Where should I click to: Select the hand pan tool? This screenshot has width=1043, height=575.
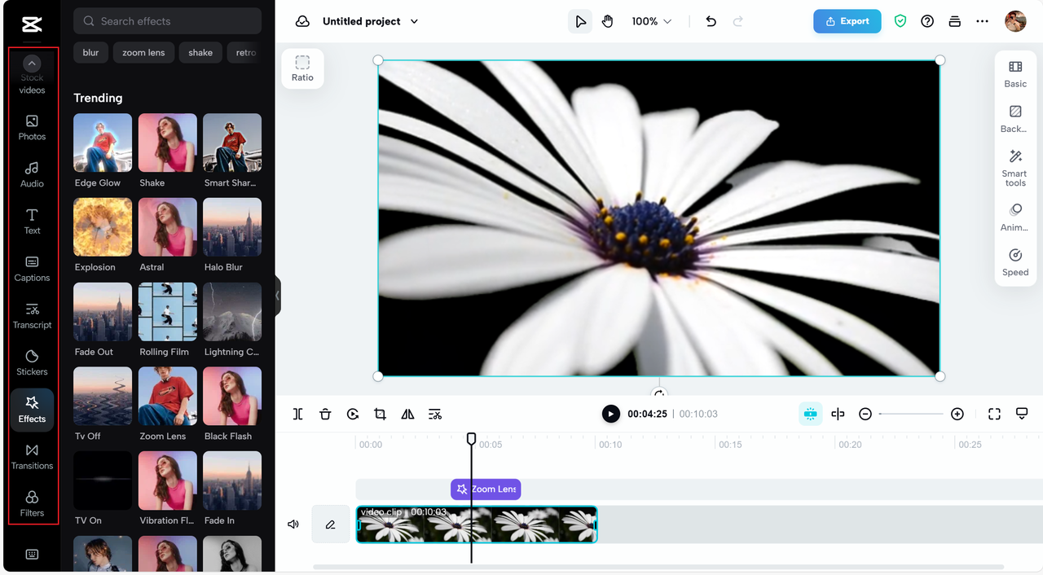point(607,21)
